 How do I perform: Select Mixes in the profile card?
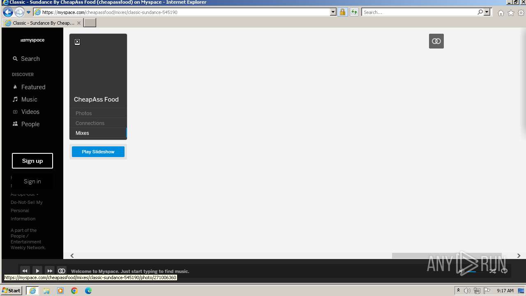click(82, 133)
